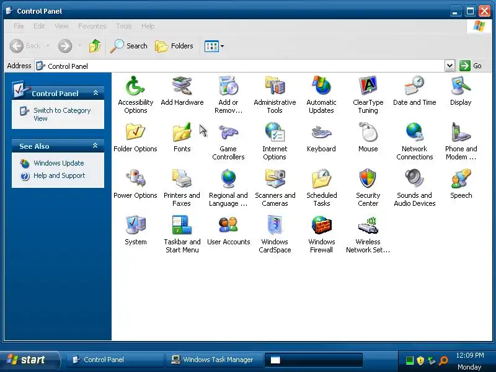Go up one folder level
Viewport: 496px width, 372px height.
tap(95, 46)
